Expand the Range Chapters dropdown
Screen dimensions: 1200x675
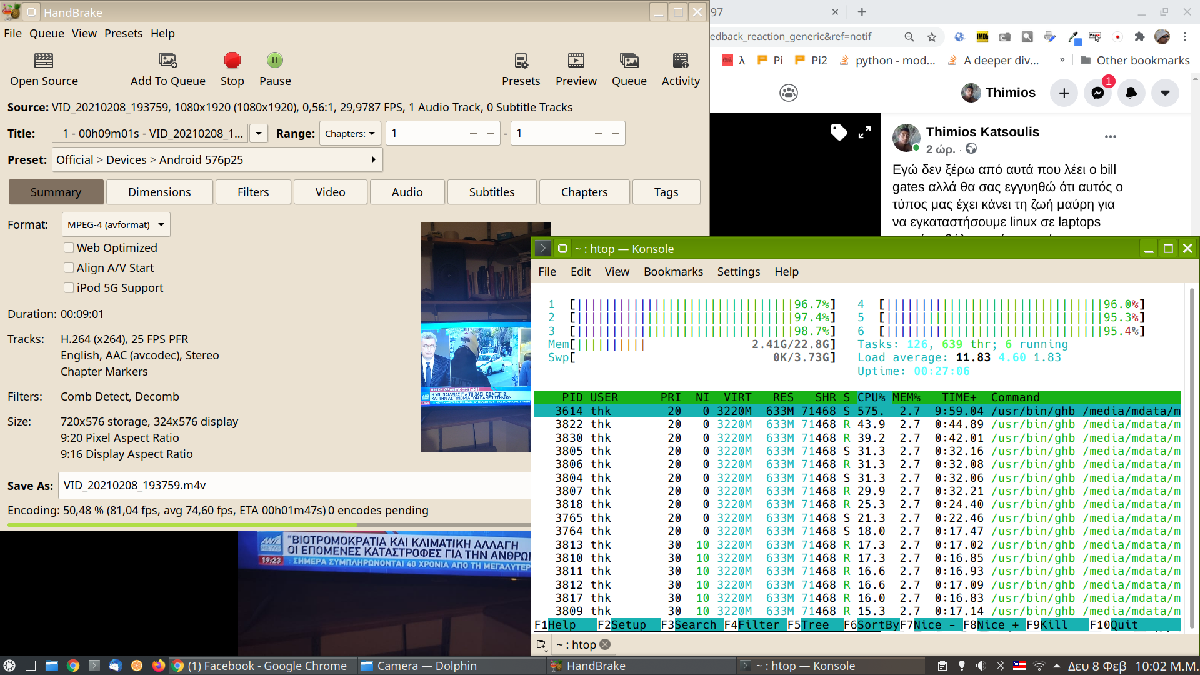pos(350,134)
